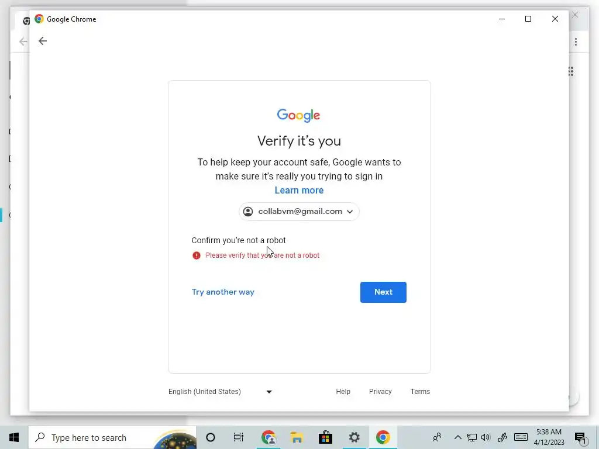Viewport: 599px width, 449px height.
Task: Open the Terms footer link
Action: (420, 392)
